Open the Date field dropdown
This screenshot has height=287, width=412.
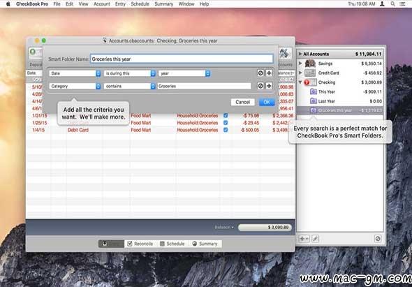[75, 73]
